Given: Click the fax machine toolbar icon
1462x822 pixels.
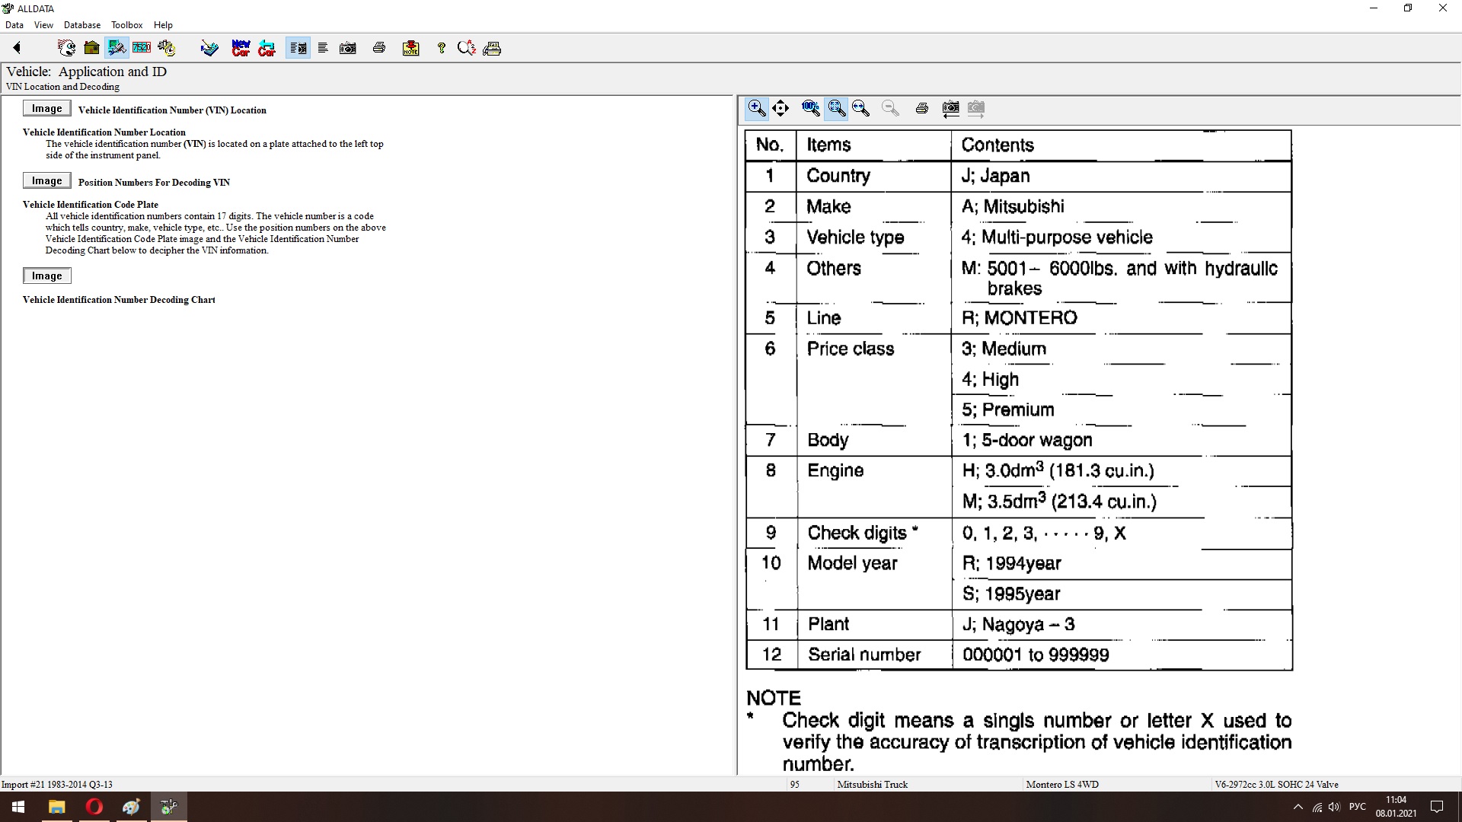Looking at the screenshot, I should [492, 48].
